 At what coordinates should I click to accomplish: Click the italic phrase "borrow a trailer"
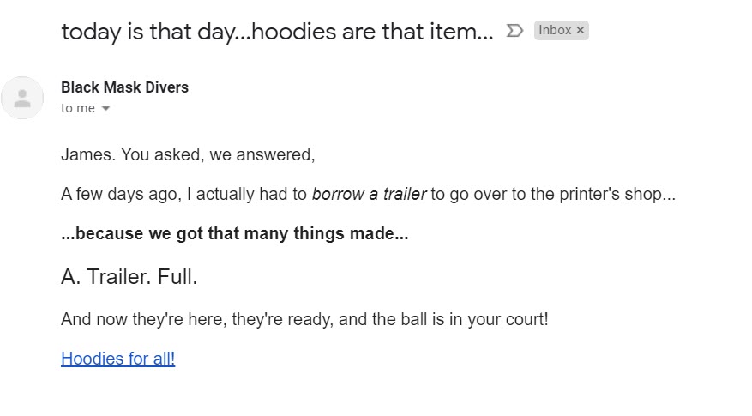[369, 194]
